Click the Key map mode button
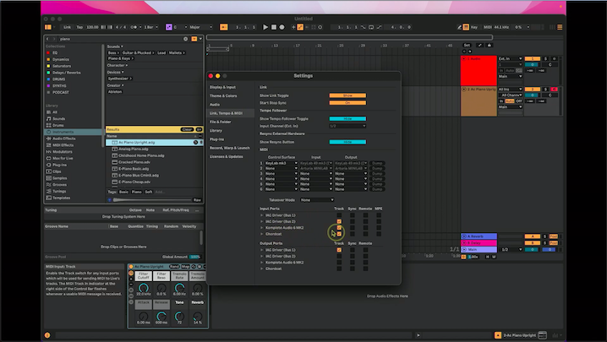Image resolution: width=607 pixels, height=342 pixels. [x=474, y=27]
